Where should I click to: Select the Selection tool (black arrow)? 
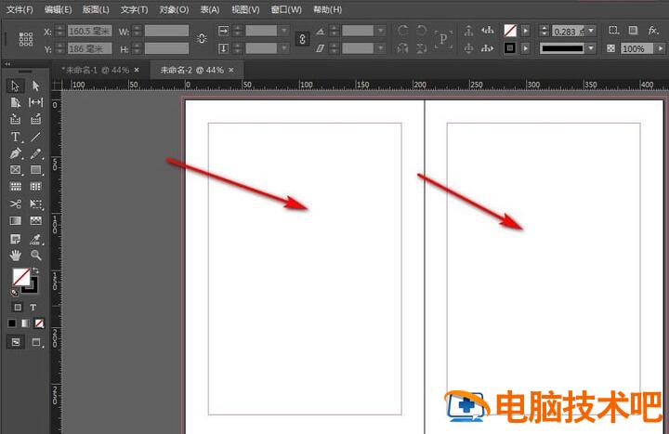tap(16, 85)
